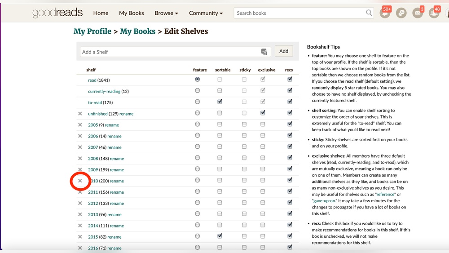
Task: Enable sortable for 2010 shelf
Action: pos(220,181)
